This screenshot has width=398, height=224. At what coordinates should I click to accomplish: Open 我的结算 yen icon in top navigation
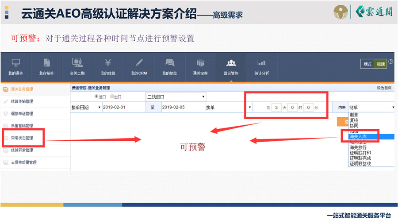[x=108, y=62]
